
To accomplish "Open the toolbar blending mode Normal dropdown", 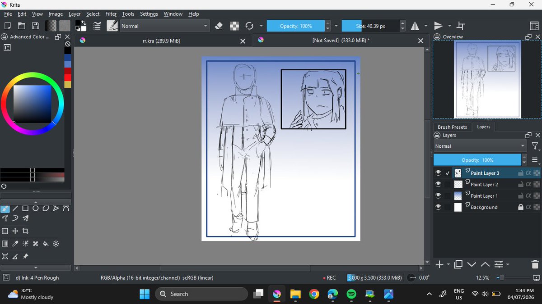I will point(165,26).
